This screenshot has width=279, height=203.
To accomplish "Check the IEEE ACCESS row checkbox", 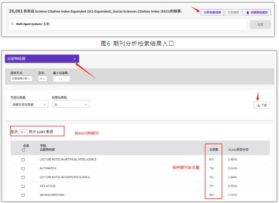I will coord(23,186).
